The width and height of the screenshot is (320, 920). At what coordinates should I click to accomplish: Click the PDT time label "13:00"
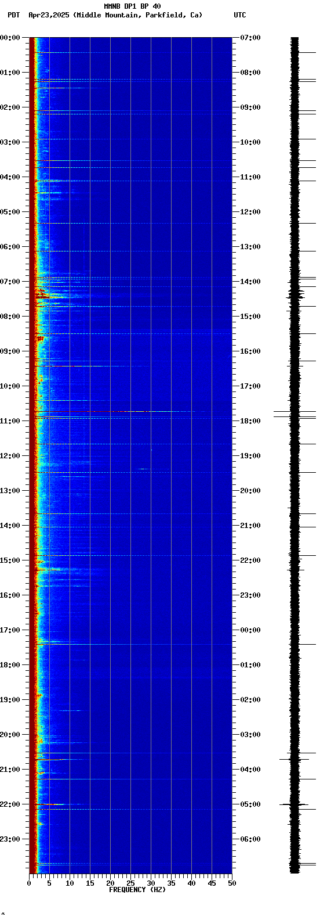pyautogui.click(x=10, y=491)
